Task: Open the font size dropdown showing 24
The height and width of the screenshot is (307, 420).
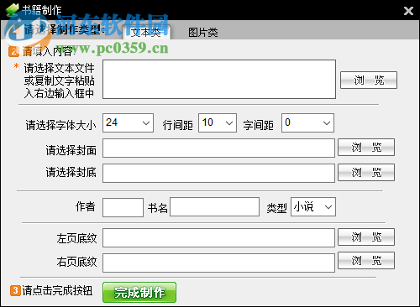Action: [128, 122]
